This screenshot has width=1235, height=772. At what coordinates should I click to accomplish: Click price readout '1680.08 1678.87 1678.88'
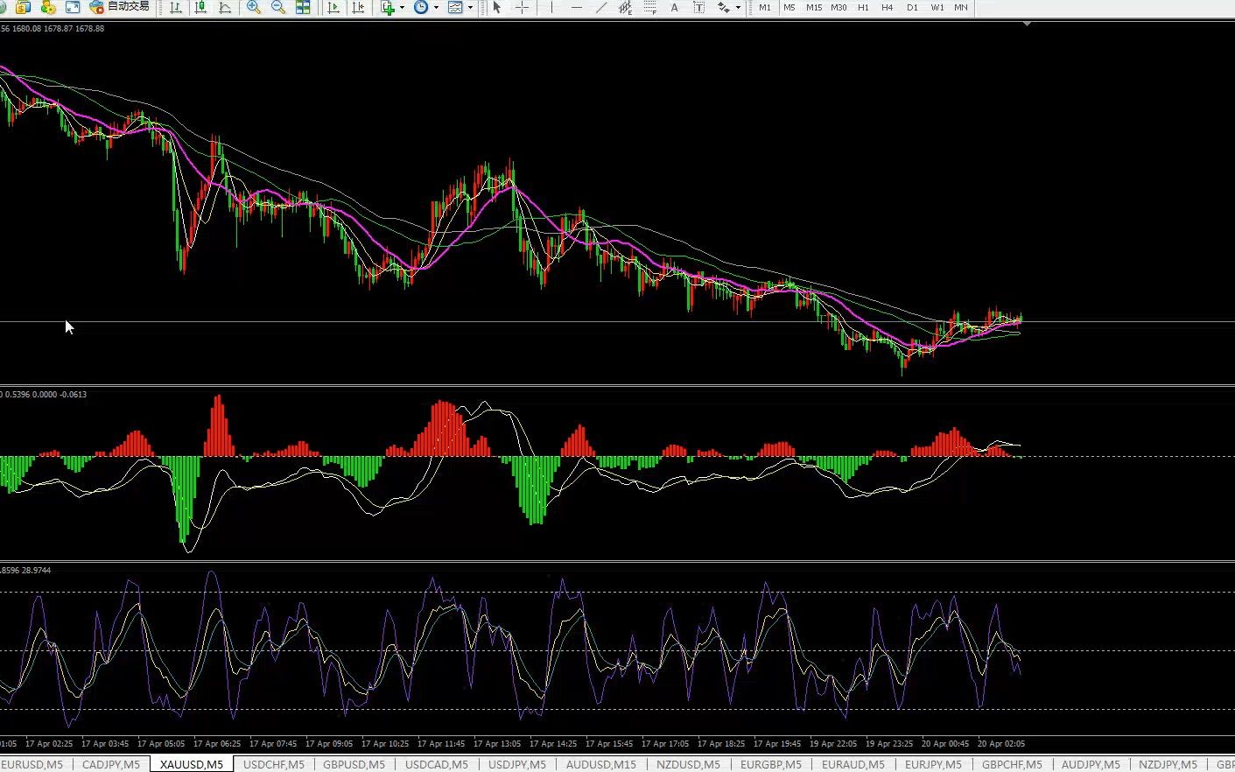(x=58, y=29)
